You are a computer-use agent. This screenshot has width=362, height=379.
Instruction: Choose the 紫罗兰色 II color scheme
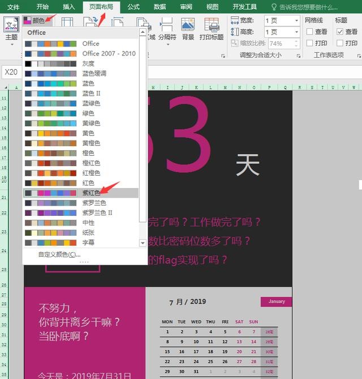click(x=81, y=212)
